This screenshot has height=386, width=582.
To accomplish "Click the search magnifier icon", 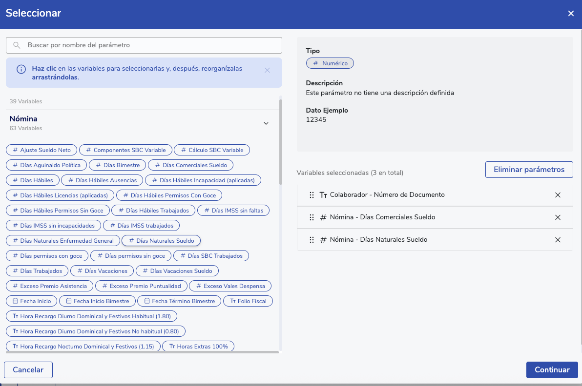I will coord(17,45).
